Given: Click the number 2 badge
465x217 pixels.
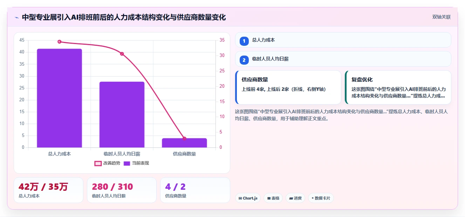Looking at the screenshot, I should tap(244, 60).
